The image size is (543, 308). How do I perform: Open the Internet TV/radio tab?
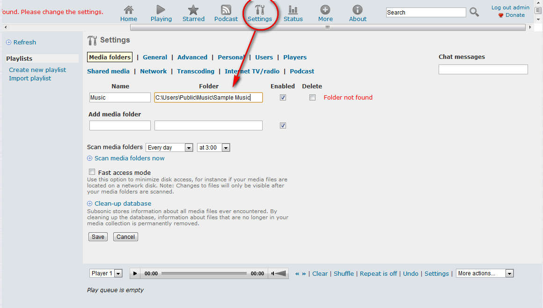252,71
